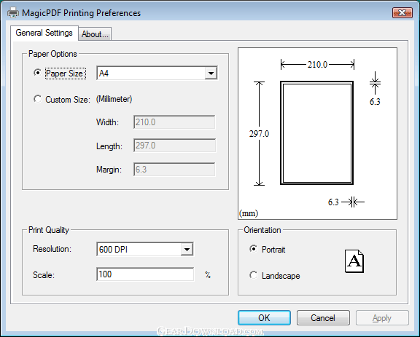The height and width of the screenshot is (337, 420).
Task: Select the Paper Size radio button
Action: click(37, 73)
